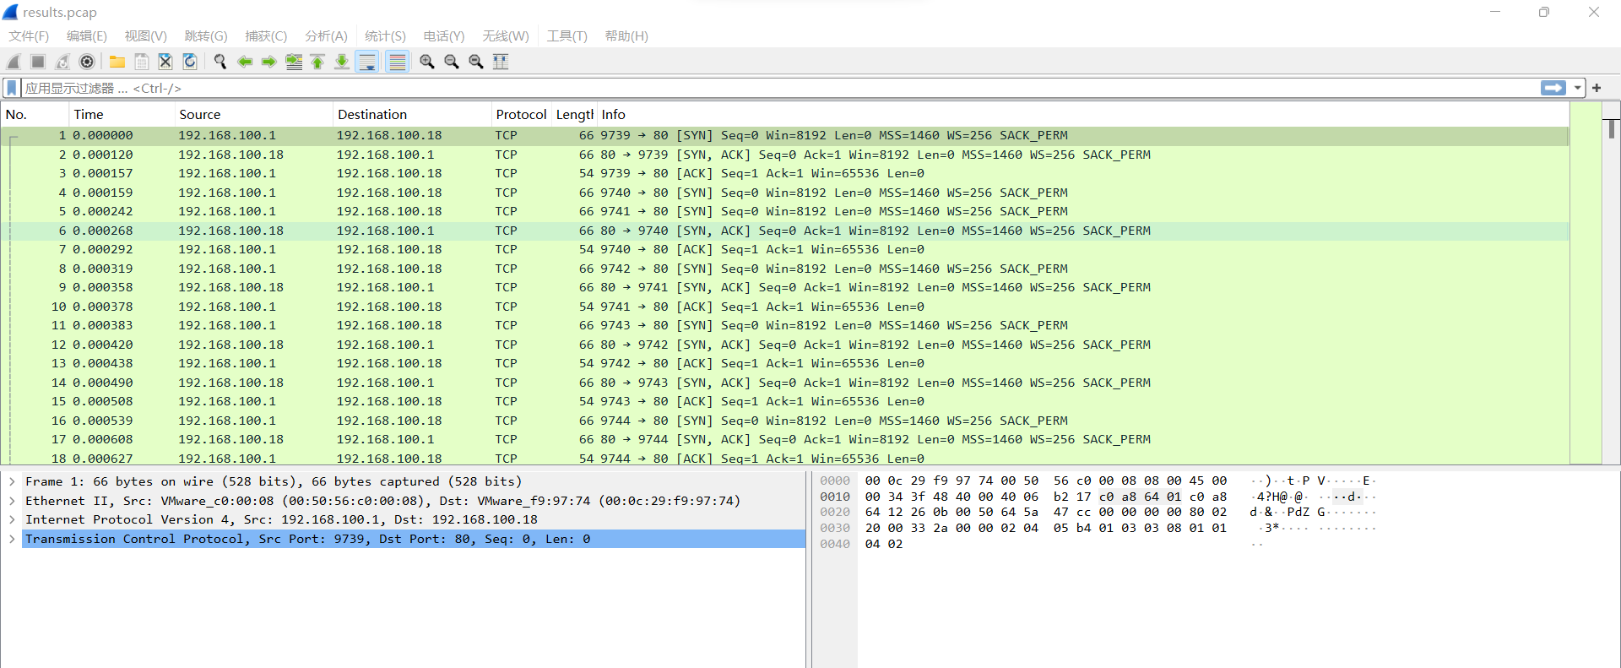The image size is (1621, 668).
Task: Apply the display filter arrow button
Action: coord(1553,88)
